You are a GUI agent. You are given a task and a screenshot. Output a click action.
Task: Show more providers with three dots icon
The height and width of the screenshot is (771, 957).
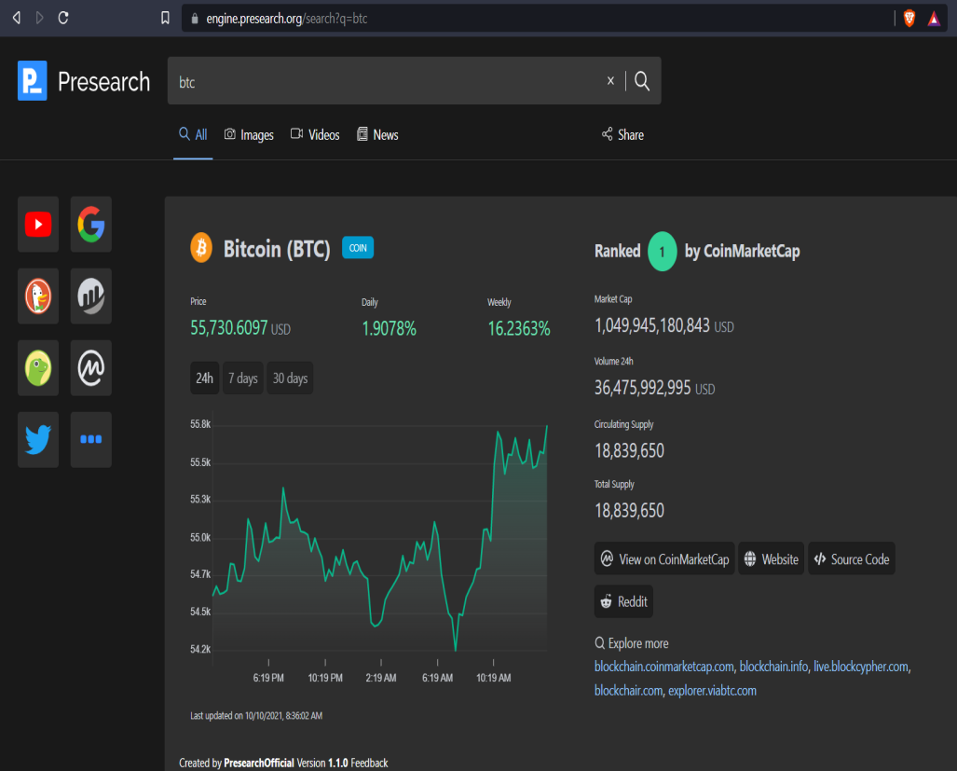pos(91,439)
